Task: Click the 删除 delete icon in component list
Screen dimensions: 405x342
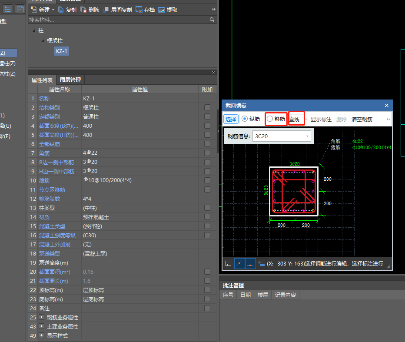Action: [x=83, y=10]
